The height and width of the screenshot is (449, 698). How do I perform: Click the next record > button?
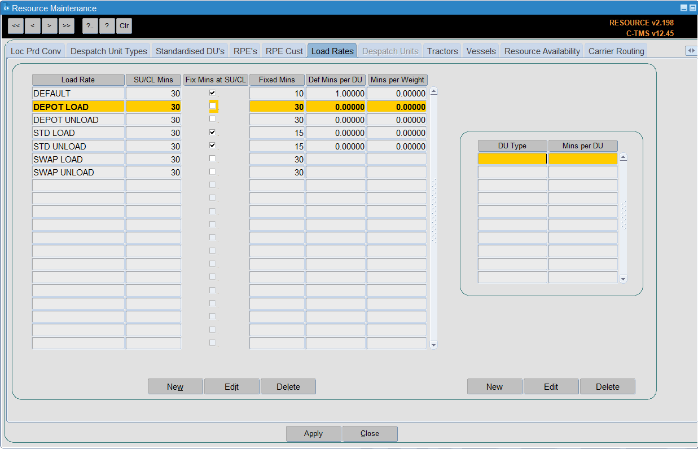[50, 25]
